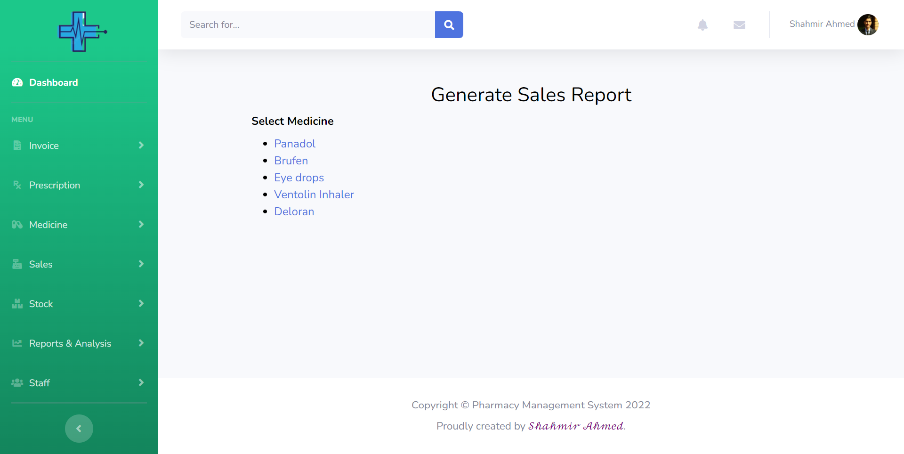
Task: Open the notifications bell icon
Action: [702, 25]
